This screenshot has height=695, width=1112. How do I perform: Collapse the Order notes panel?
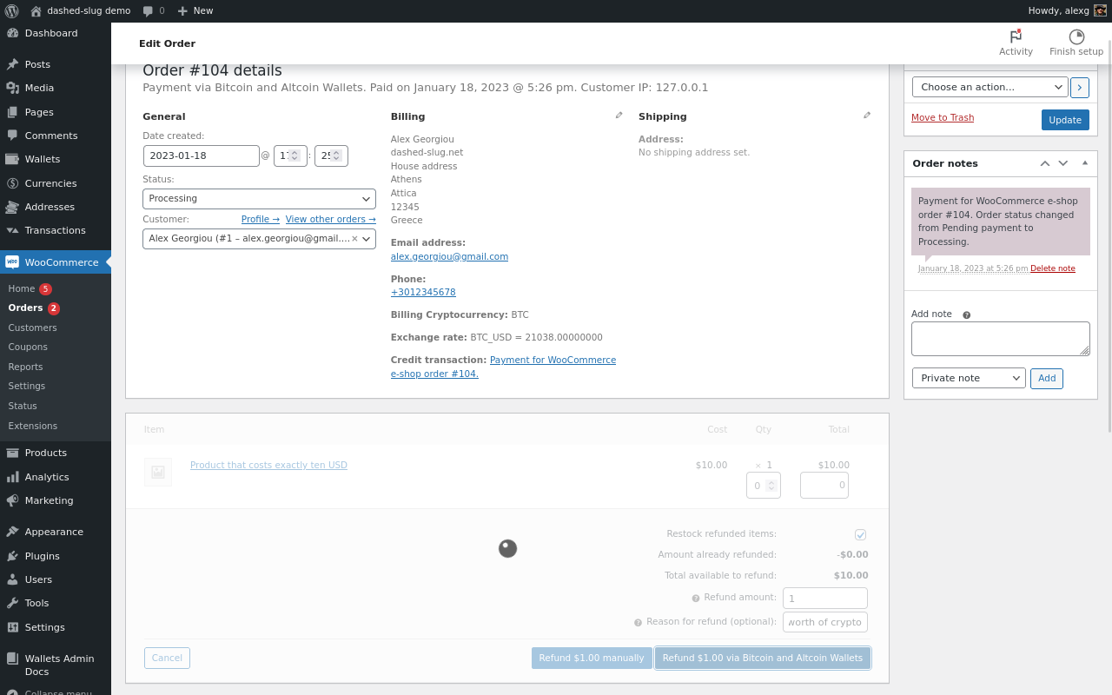click(1084, 163)
